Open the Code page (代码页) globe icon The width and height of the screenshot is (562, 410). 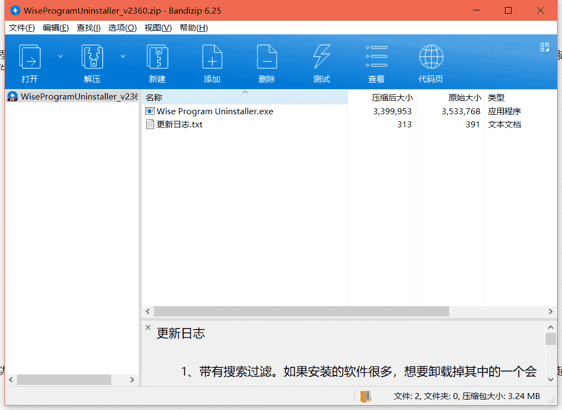pos(431,56)
